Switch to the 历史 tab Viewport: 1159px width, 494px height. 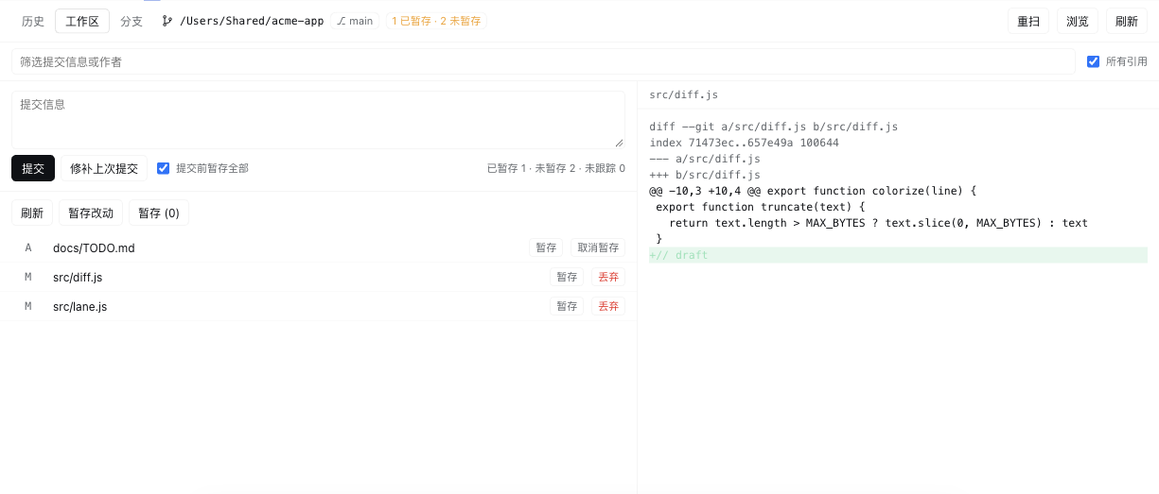click(x=33, y=21)
